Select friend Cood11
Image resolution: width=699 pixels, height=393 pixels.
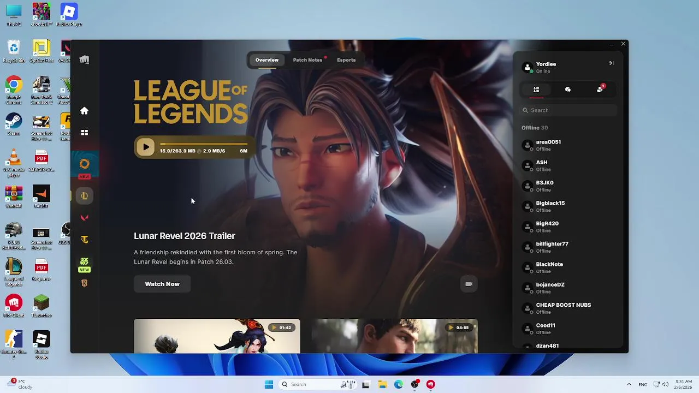pos(568,329)
